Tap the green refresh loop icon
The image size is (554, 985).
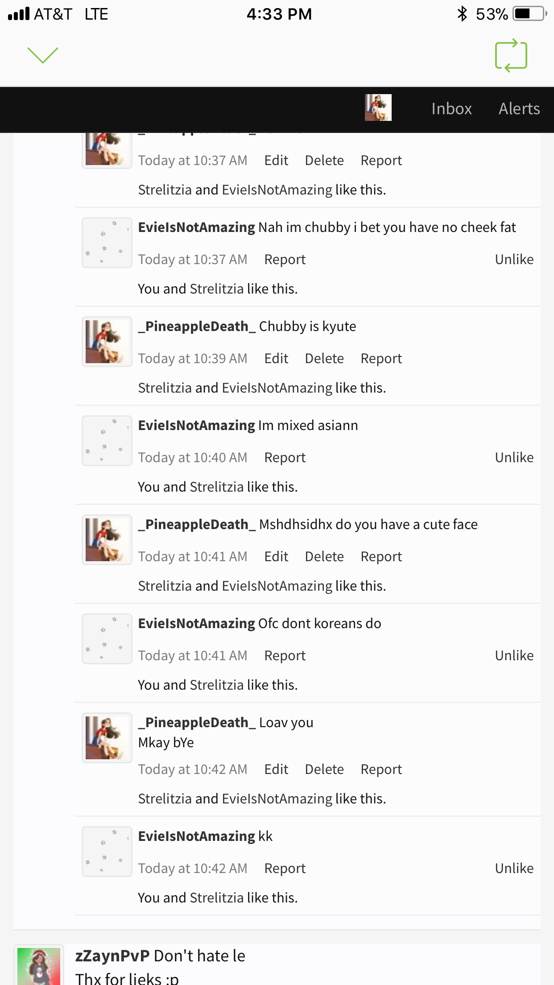pos(511,55)
